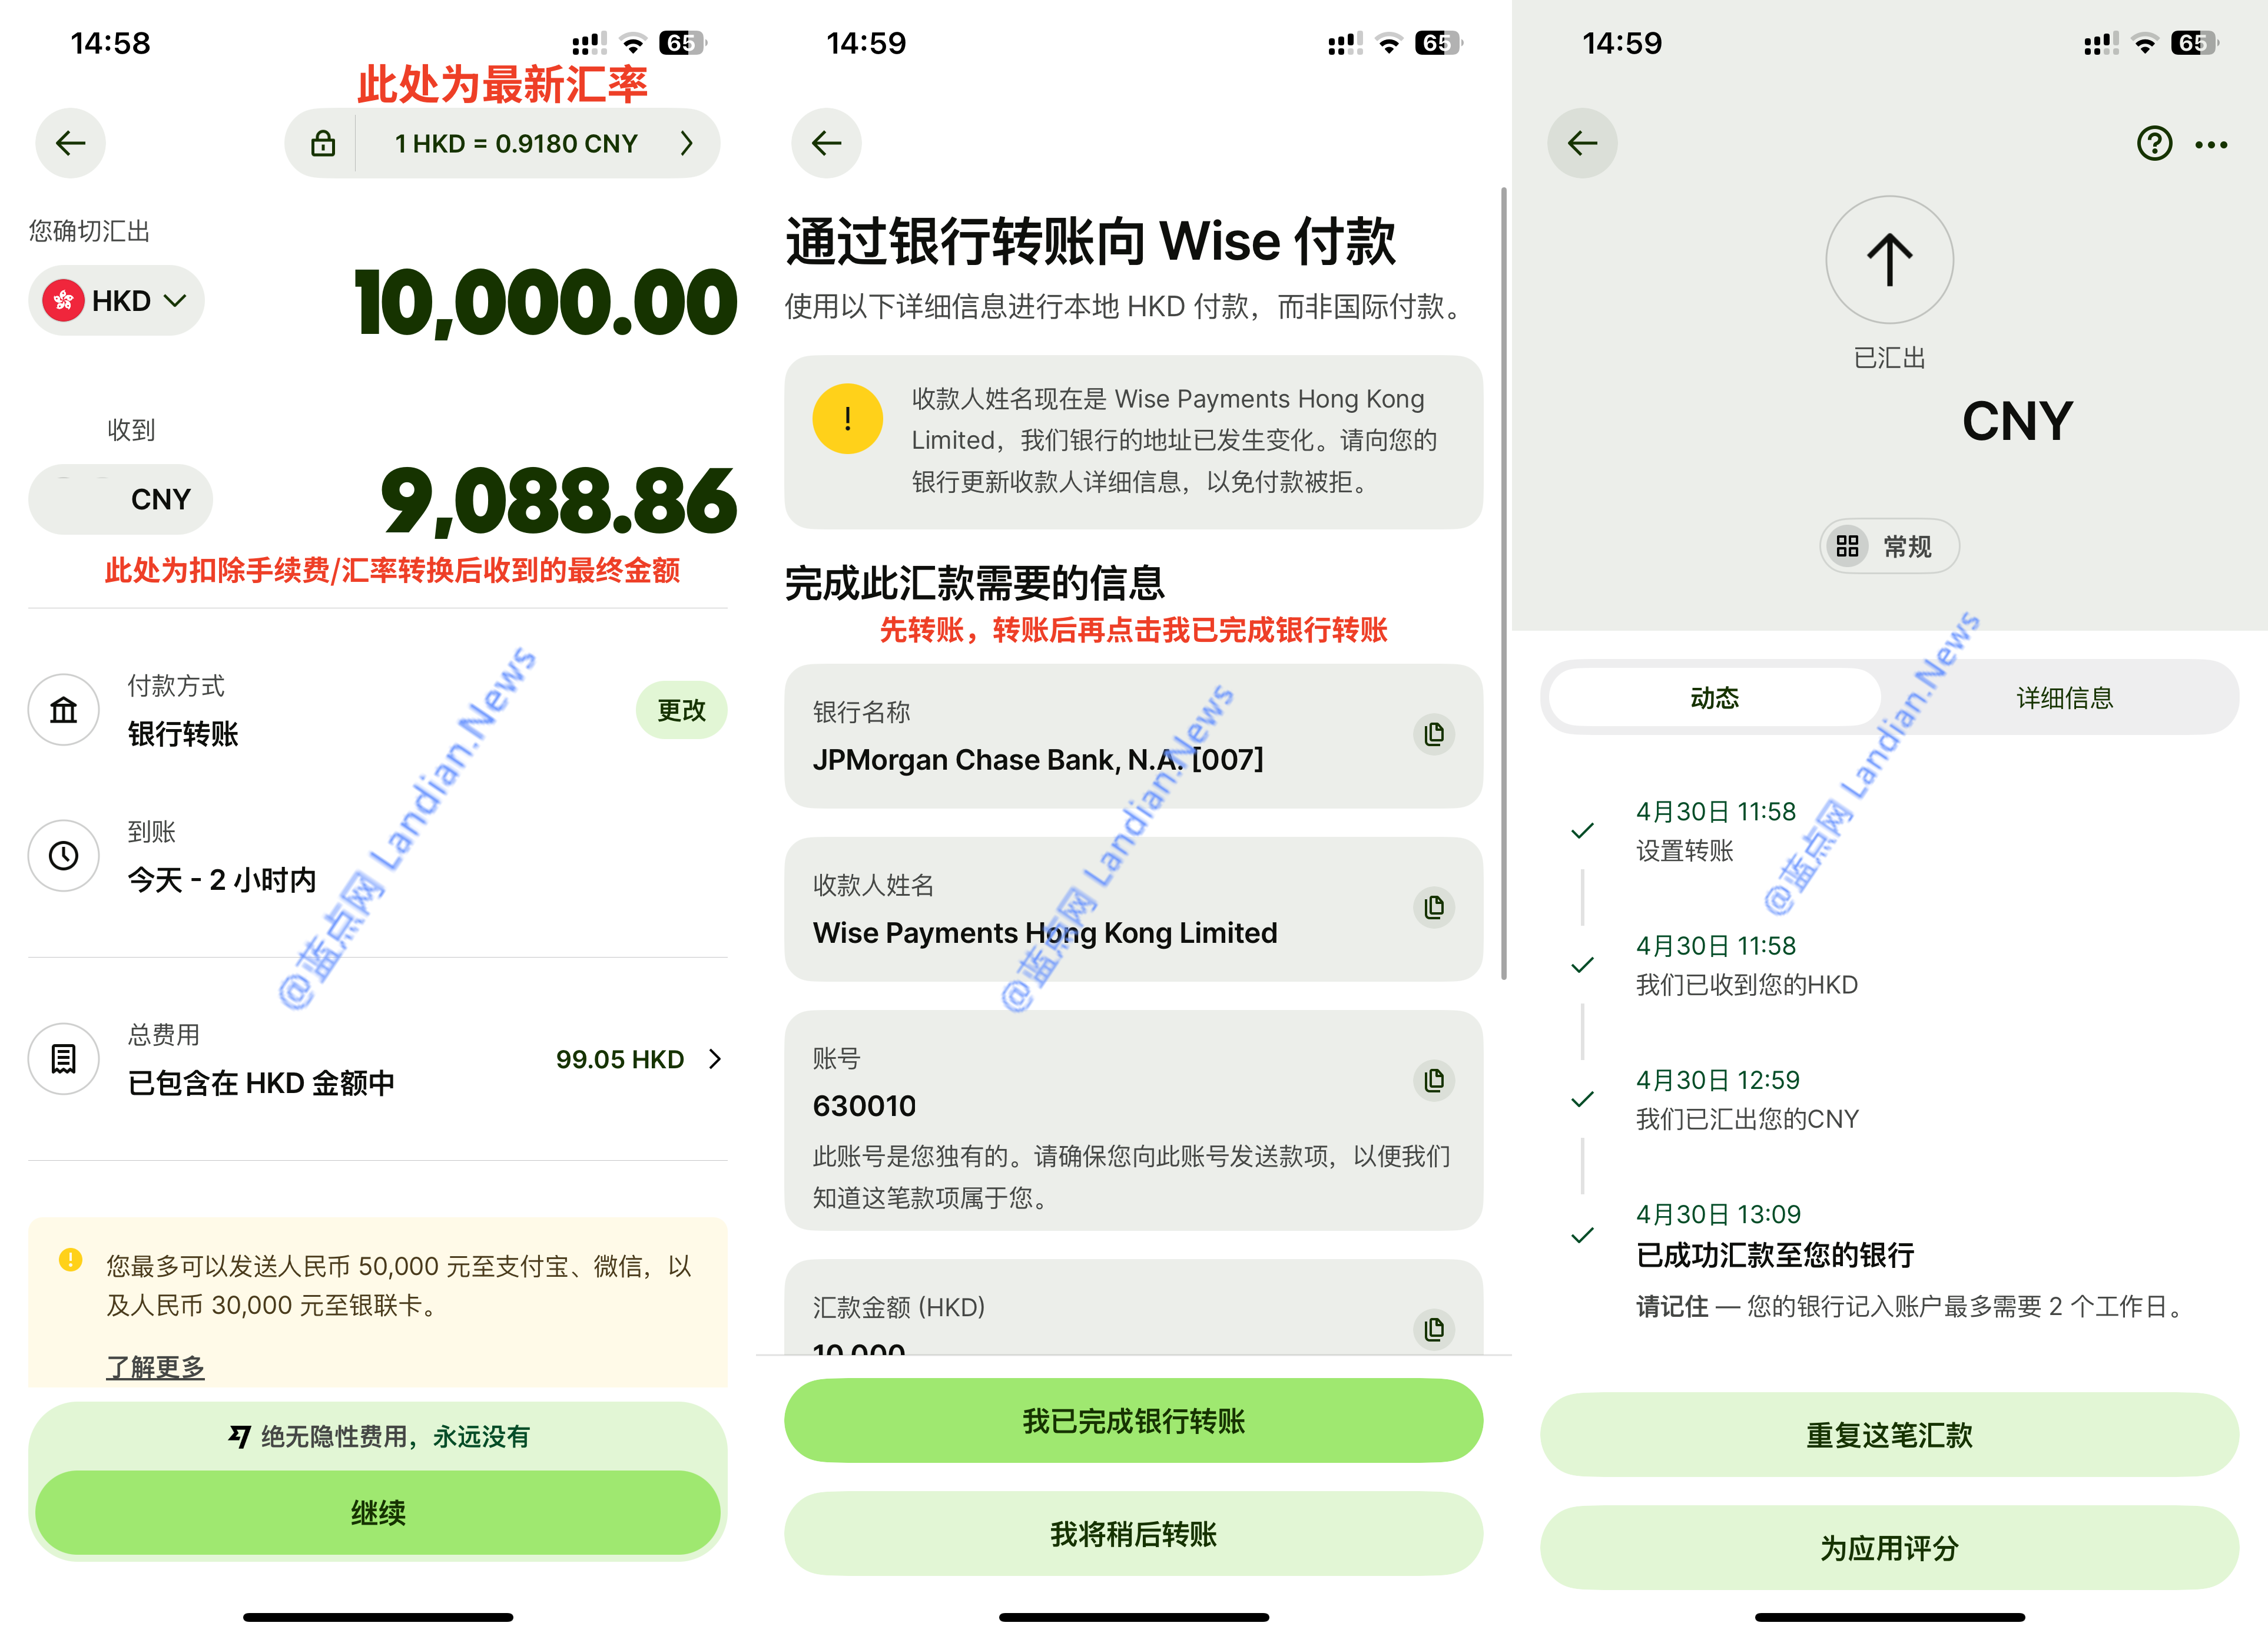Switch to the 动态 tab
This screenshot has width=2268, height=1636.
pyautogui.click(x=1714, y=697)
